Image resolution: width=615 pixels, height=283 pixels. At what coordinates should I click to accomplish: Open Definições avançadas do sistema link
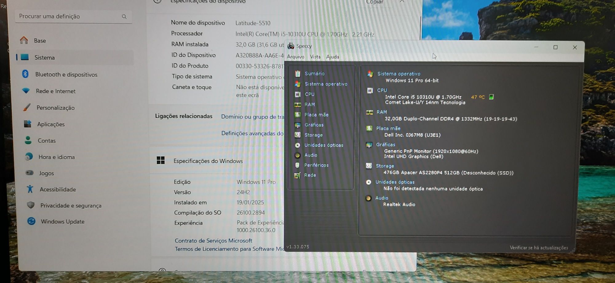pyautogui.click(x=252, y=133)
